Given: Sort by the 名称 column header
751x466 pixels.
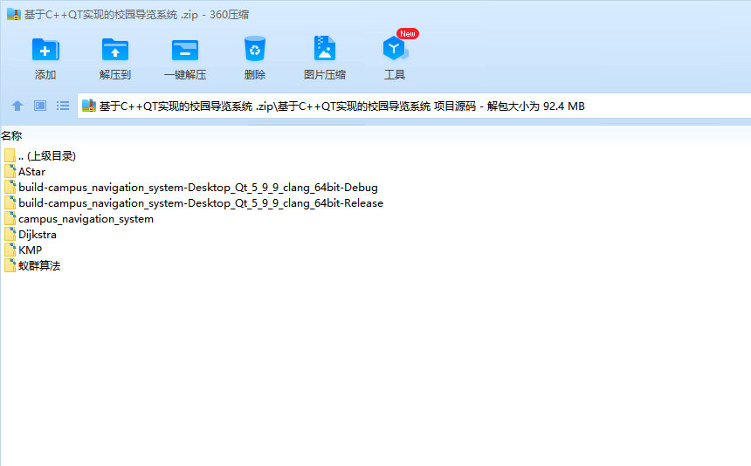Looking at the screenshot, I should coord(11,136).
